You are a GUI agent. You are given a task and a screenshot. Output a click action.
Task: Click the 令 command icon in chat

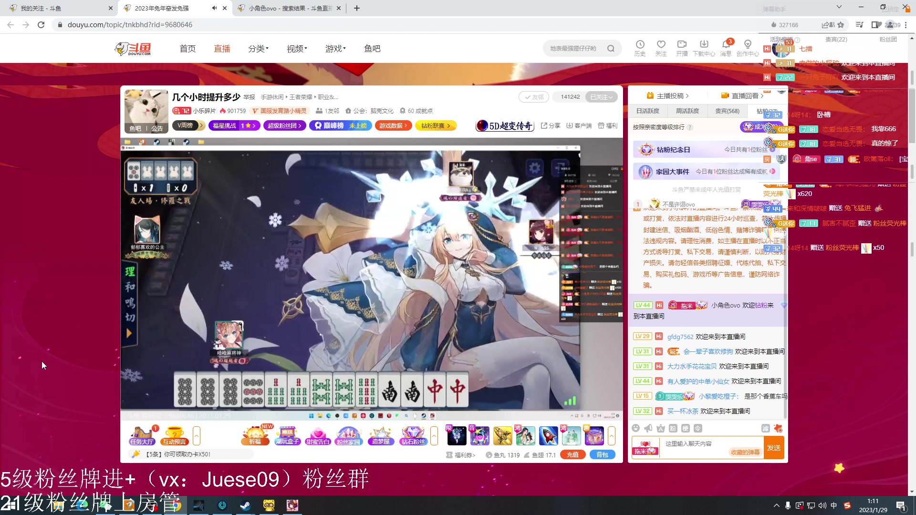(x=697, y=428)
